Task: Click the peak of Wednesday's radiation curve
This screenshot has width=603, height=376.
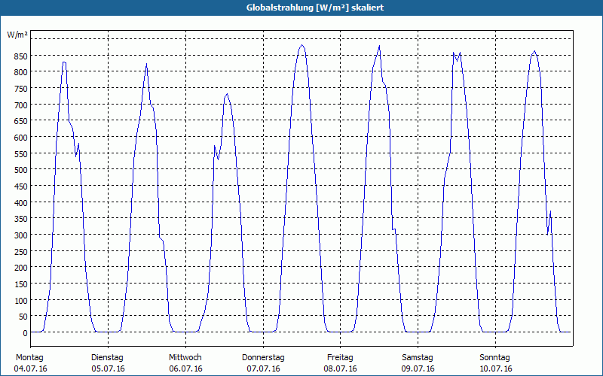Action: pyautogui.click(x=227, y=95)
